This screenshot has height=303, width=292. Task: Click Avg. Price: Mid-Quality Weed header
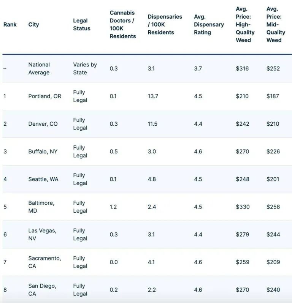276,25
